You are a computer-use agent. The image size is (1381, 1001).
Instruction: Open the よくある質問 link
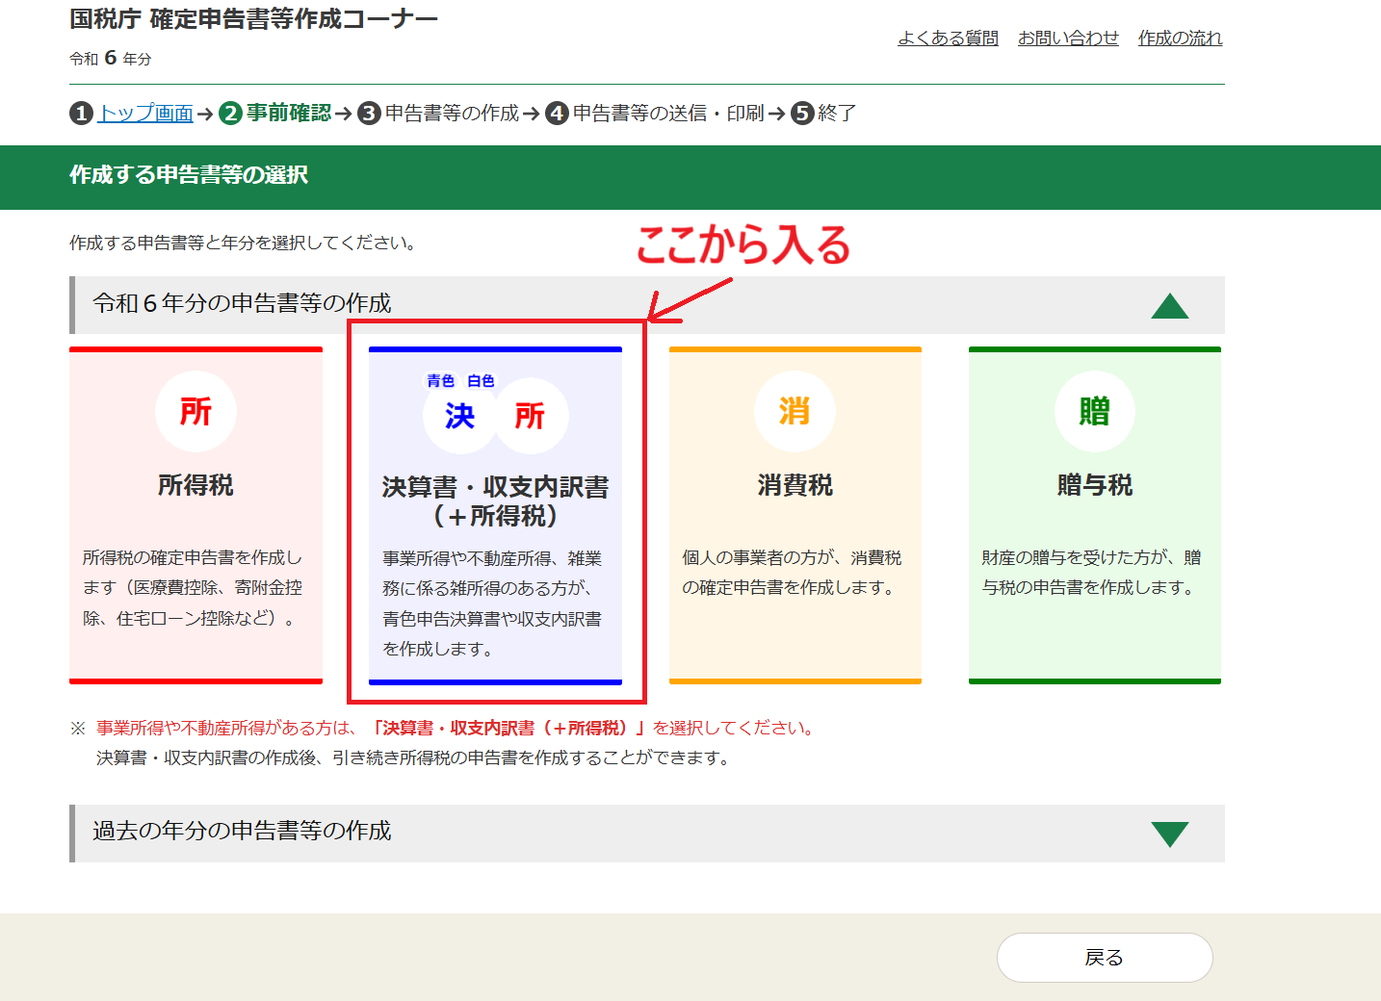pyautogui.click(x=948, y=38)
